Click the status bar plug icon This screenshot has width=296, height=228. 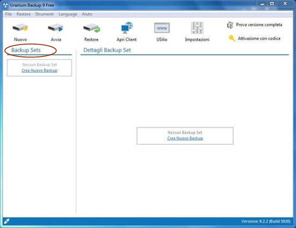pyautogui.click(x=7, y=221)
